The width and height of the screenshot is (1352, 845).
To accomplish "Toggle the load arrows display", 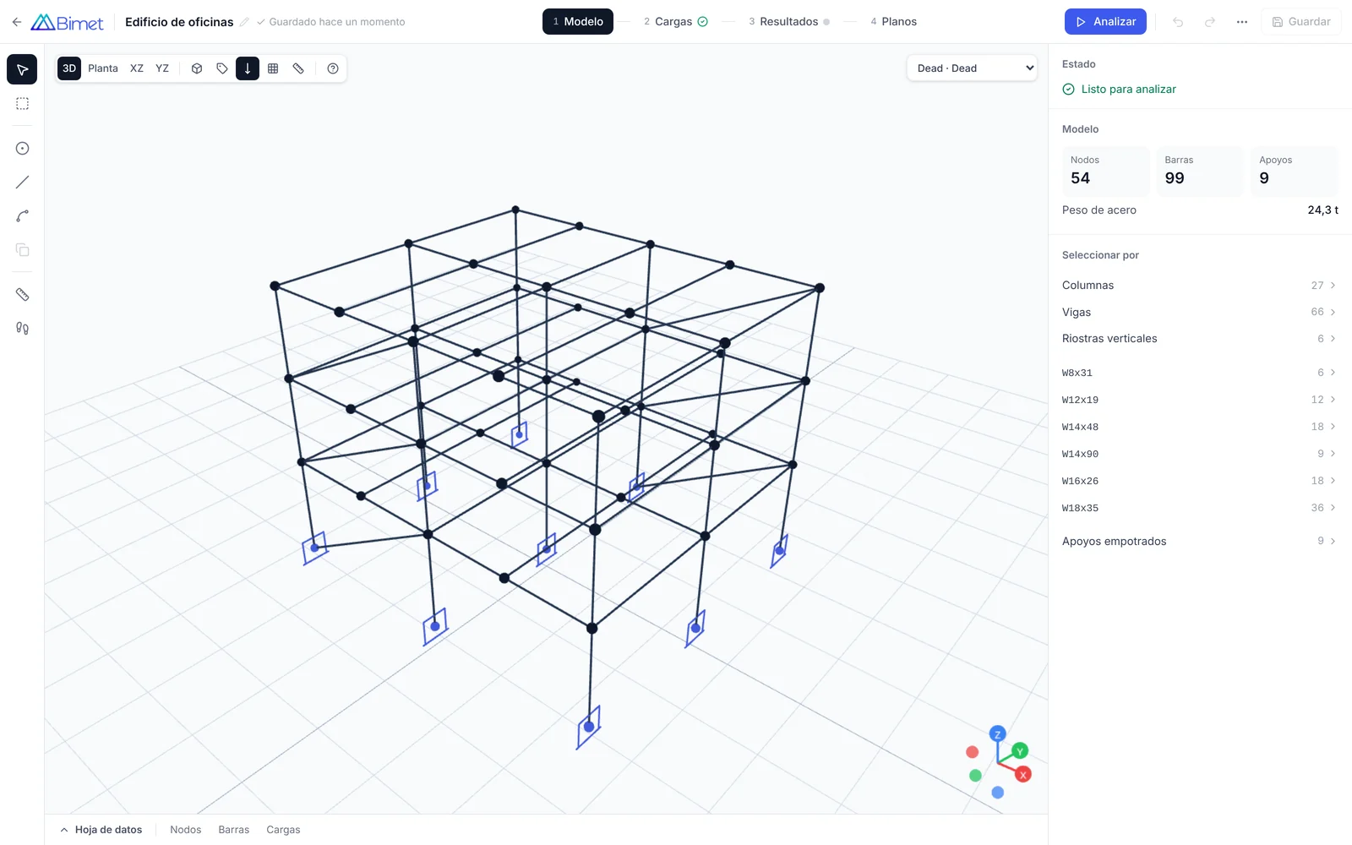I will 248,68.
